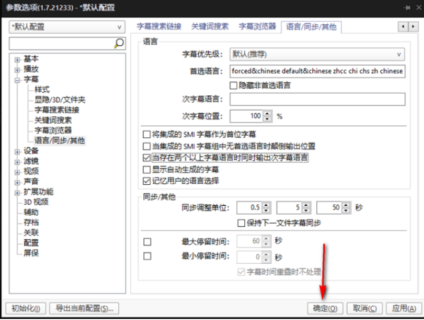Increase the 0.5 sync unit spinner
The width and height of the screenshot is (424, 320).
[x=266, y=205]
